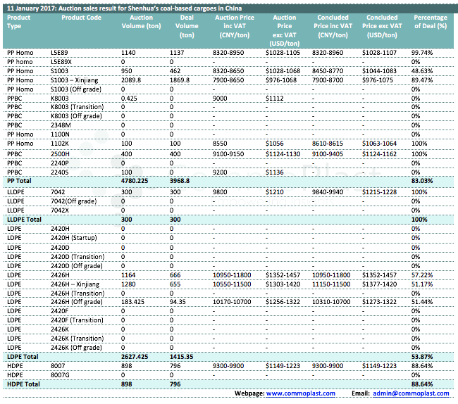Select the LLDPE Total row label
The width and height of the screenshot is (458, 404).
tap(25, 220)
